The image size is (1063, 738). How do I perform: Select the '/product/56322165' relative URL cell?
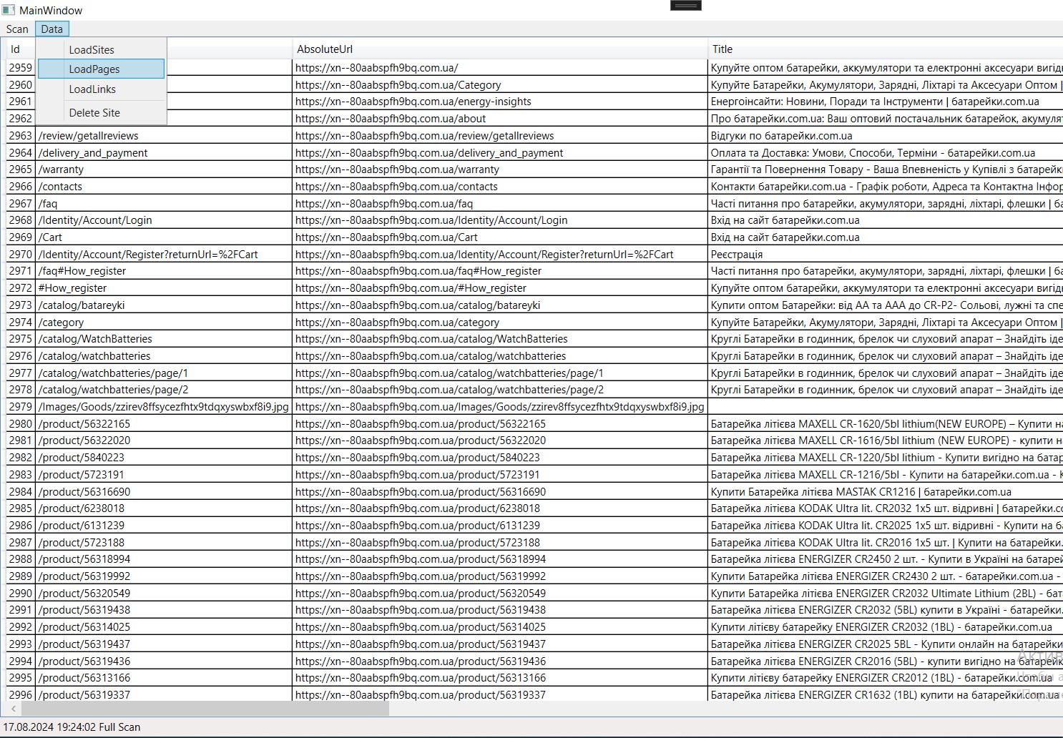pos(164,424)
